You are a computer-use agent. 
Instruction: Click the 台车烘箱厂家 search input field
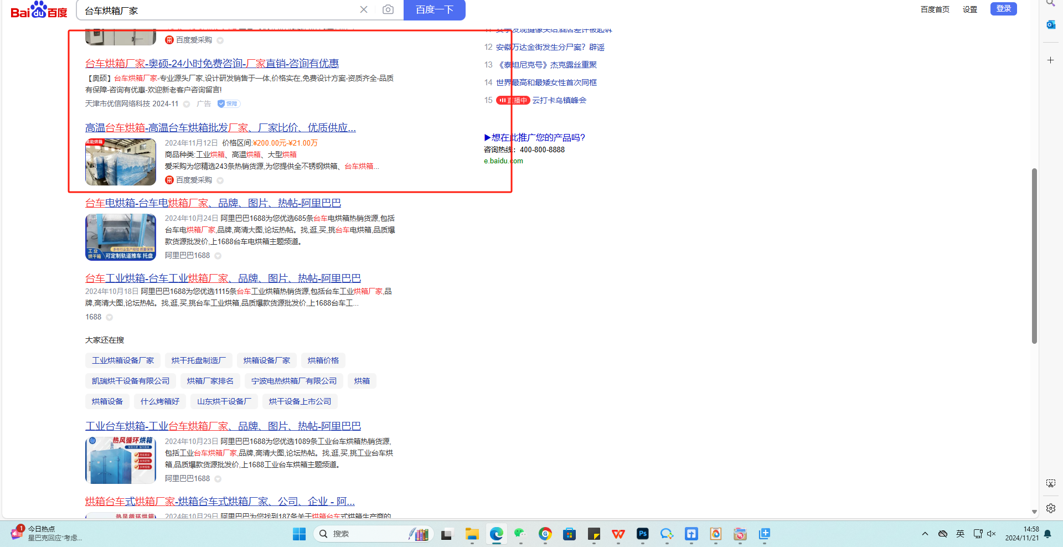click(216, 10)
